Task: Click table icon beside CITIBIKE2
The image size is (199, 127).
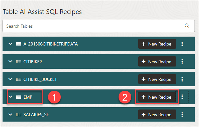Action: (x=18, y=62)
